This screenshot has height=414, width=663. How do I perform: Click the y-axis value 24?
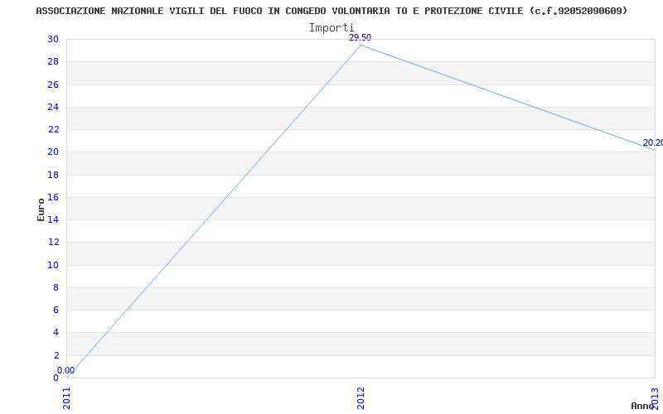point(53,107)
